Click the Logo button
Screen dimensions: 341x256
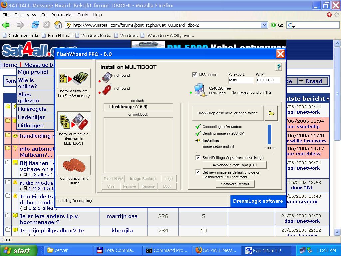click(x=169, y=179)
